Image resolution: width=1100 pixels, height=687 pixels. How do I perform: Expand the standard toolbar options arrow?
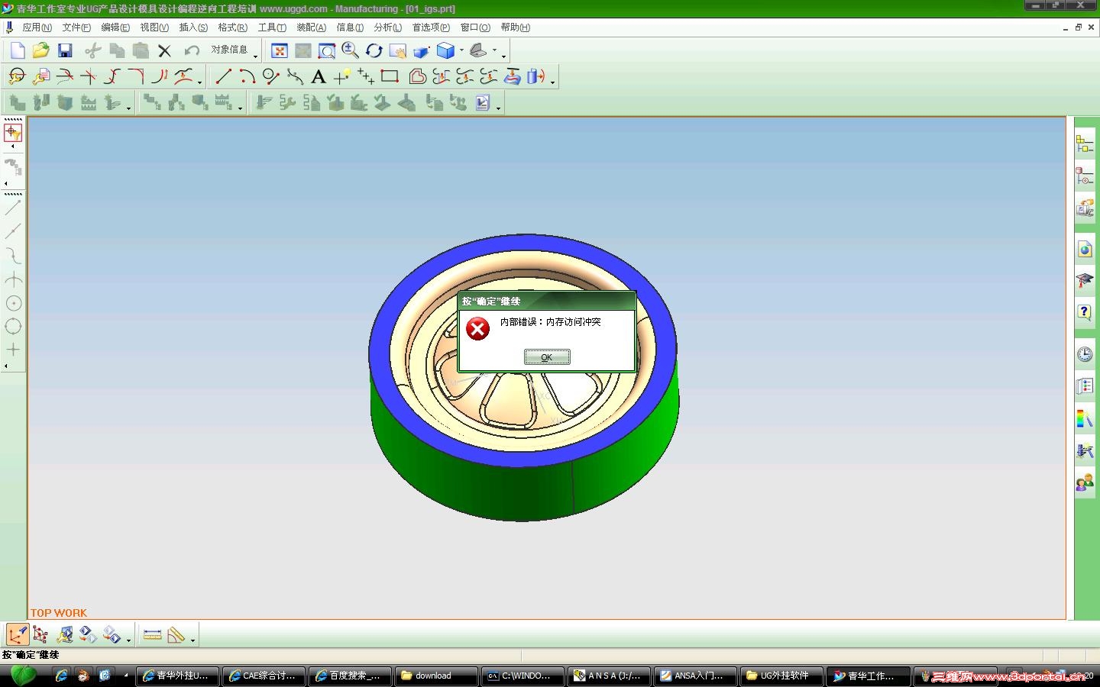pyautogui.click(x=256, y=55)
